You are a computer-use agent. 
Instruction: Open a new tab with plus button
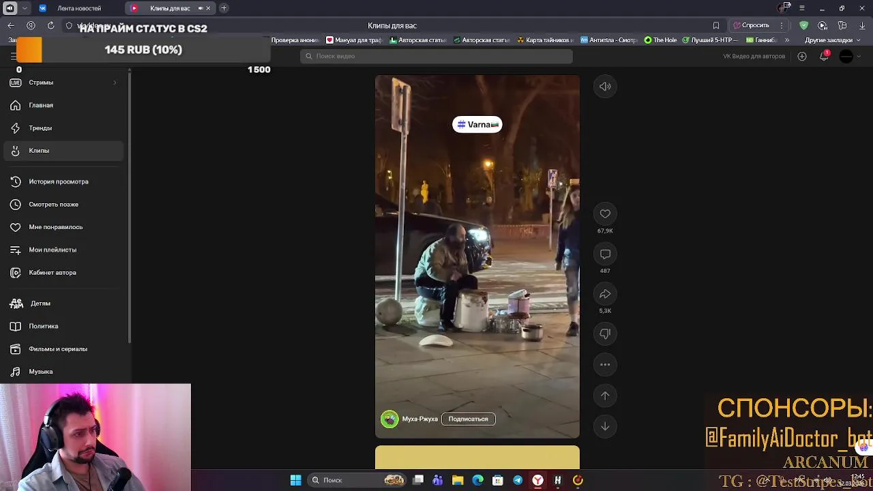click(224, 8)
